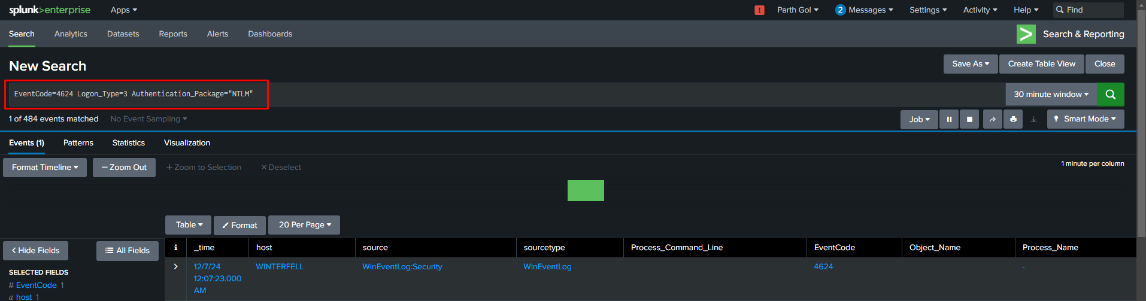Open the Activity menu
The width and height of the screenshot is (1146, 301).
tap(980, 10)
